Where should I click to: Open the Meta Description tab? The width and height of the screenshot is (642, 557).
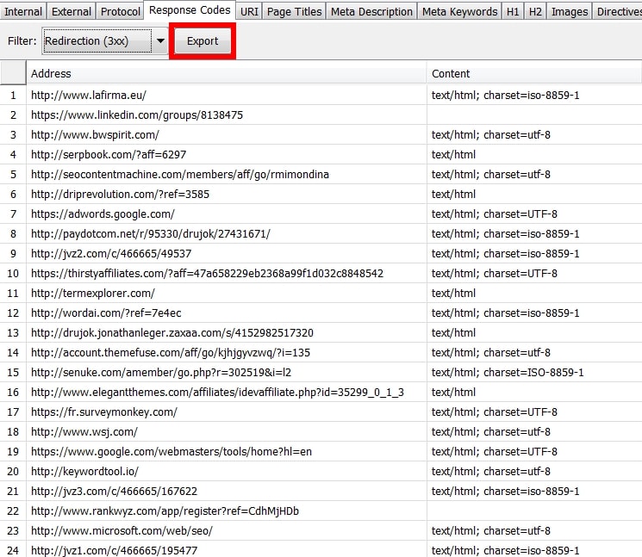tap(371, 11)
